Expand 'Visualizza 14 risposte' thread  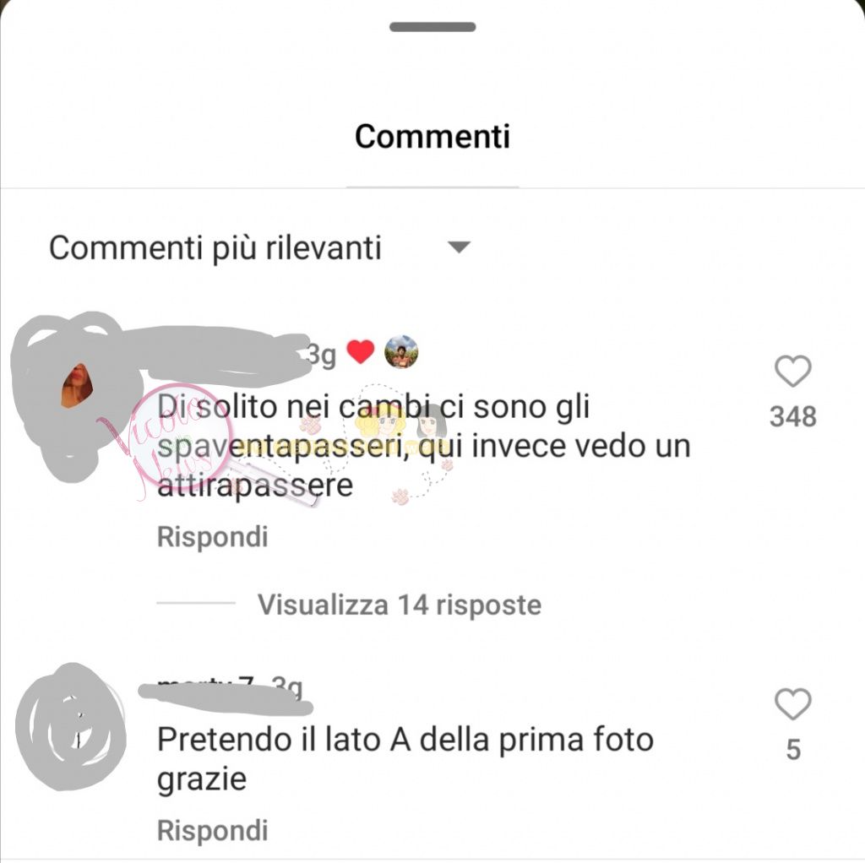tap(400, 605)
